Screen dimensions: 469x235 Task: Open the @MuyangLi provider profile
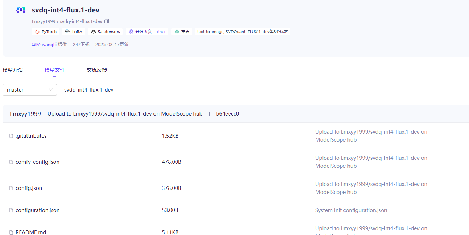(44, 45)
